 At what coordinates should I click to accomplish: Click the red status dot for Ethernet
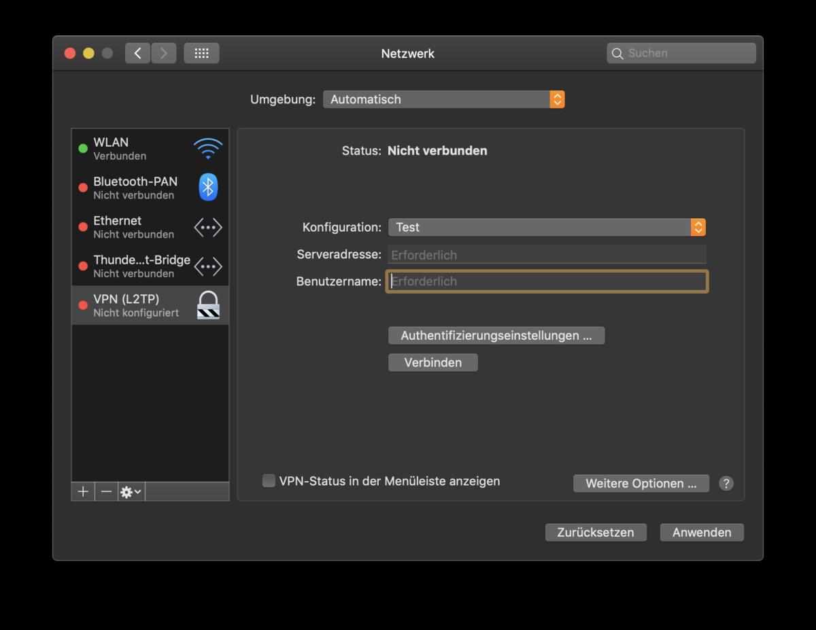(83, 227)
